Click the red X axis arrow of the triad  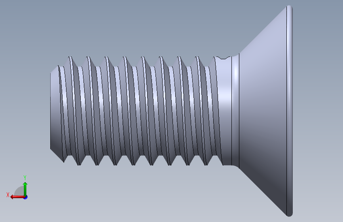(x=17, y=197)
